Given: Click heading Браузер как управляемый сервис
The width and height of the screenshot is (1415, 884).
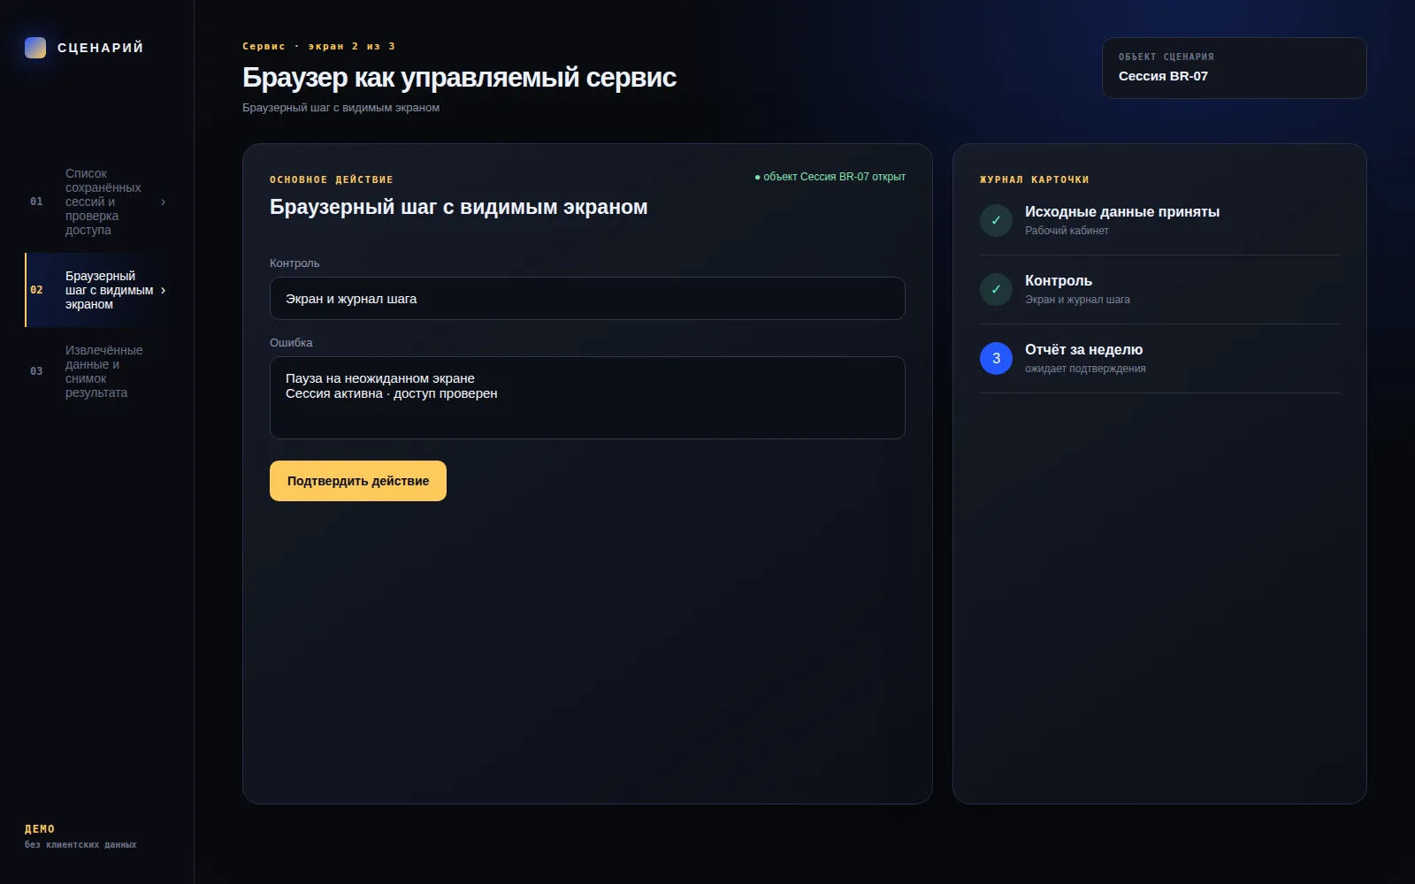Looking at the screenshot, I should click(459, 78).
